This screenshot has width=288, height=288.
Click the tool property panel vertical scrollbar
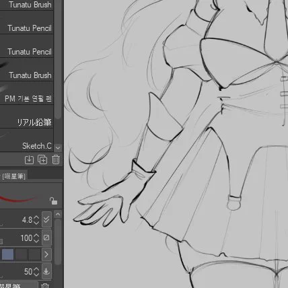pos(58,242)
